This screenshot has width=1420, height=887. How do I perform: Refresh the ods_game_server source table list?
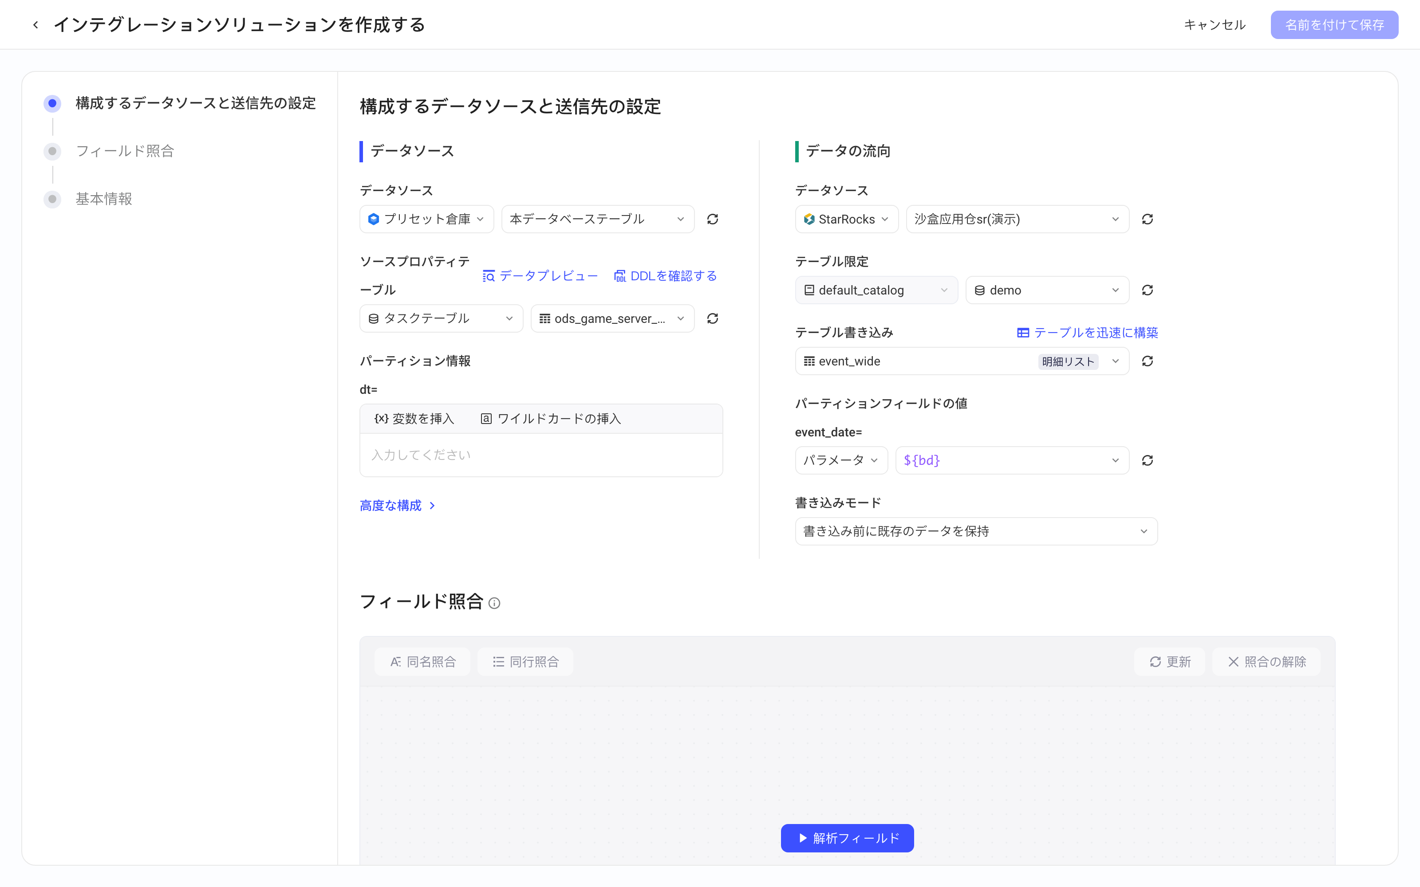pos(712,318)
